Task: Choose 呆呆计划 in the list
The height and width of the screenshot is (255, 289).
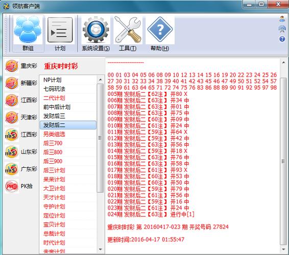Action: pyautogui.click(x=68, y=179)
